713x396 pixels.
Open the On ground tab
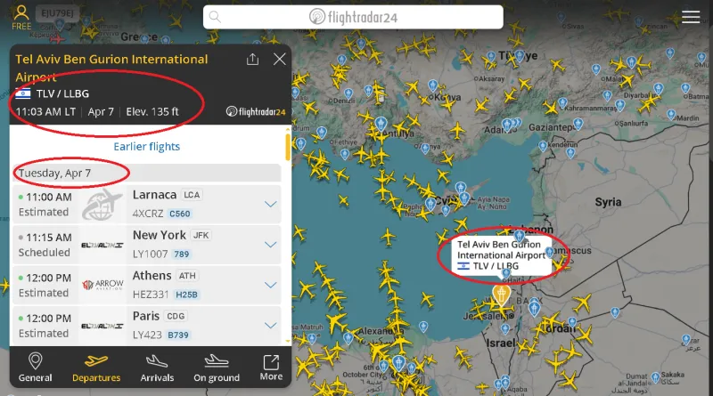pos(217,368)
